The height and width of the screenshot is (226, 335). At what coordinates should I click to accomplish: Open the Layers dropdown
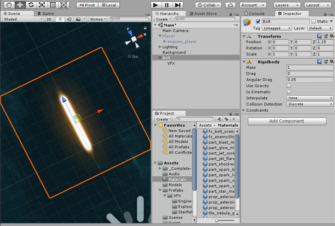click(287, 5)
